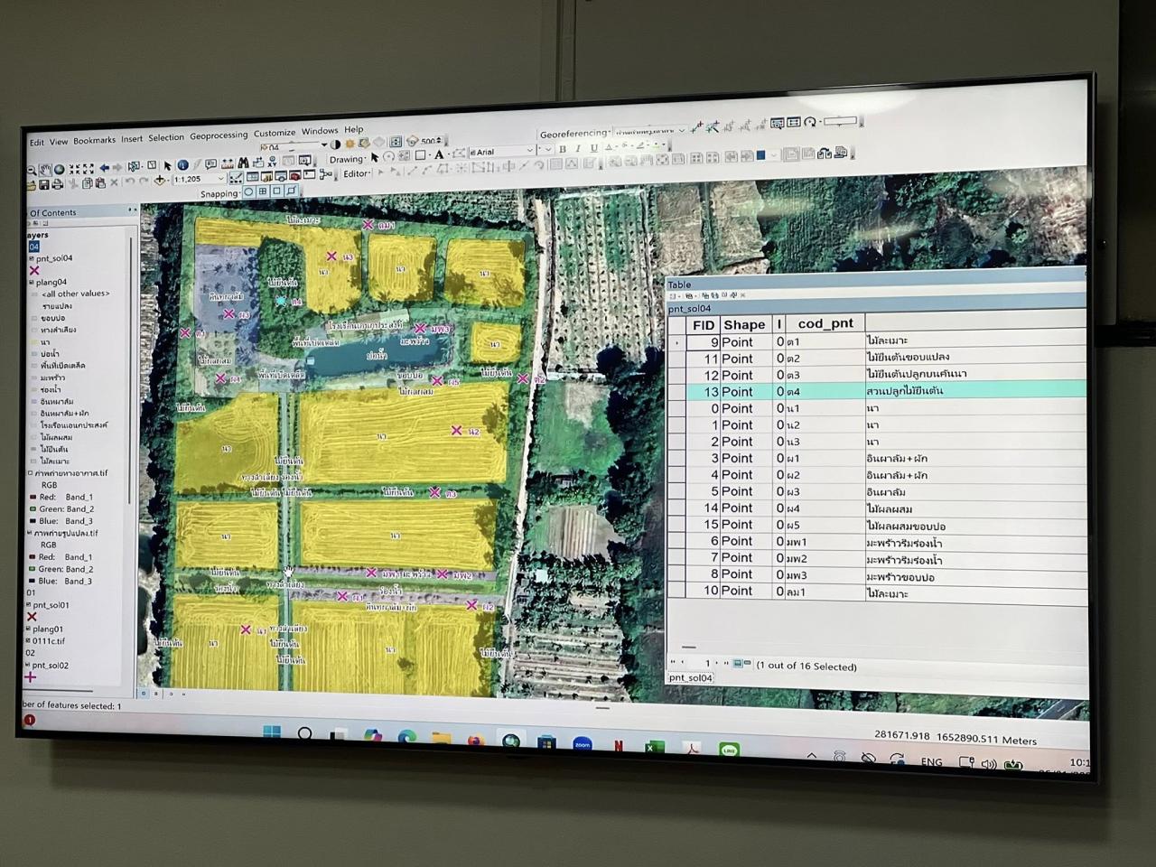
Task: Click the View Link Table icon
Action: 794,122
